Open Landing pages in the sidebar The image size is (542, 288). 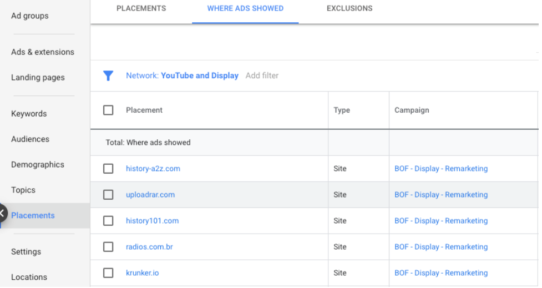[x=38, y=78]
